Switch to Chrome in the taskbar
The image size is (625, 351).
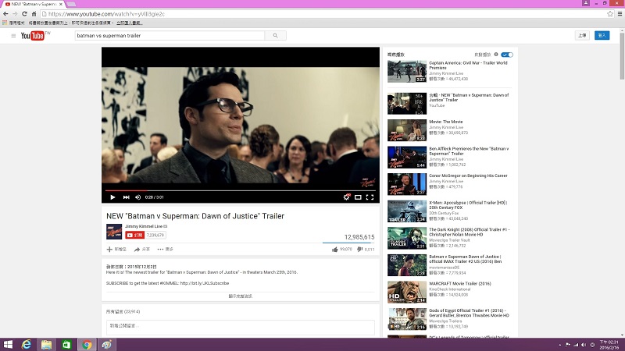coord(87,345)
